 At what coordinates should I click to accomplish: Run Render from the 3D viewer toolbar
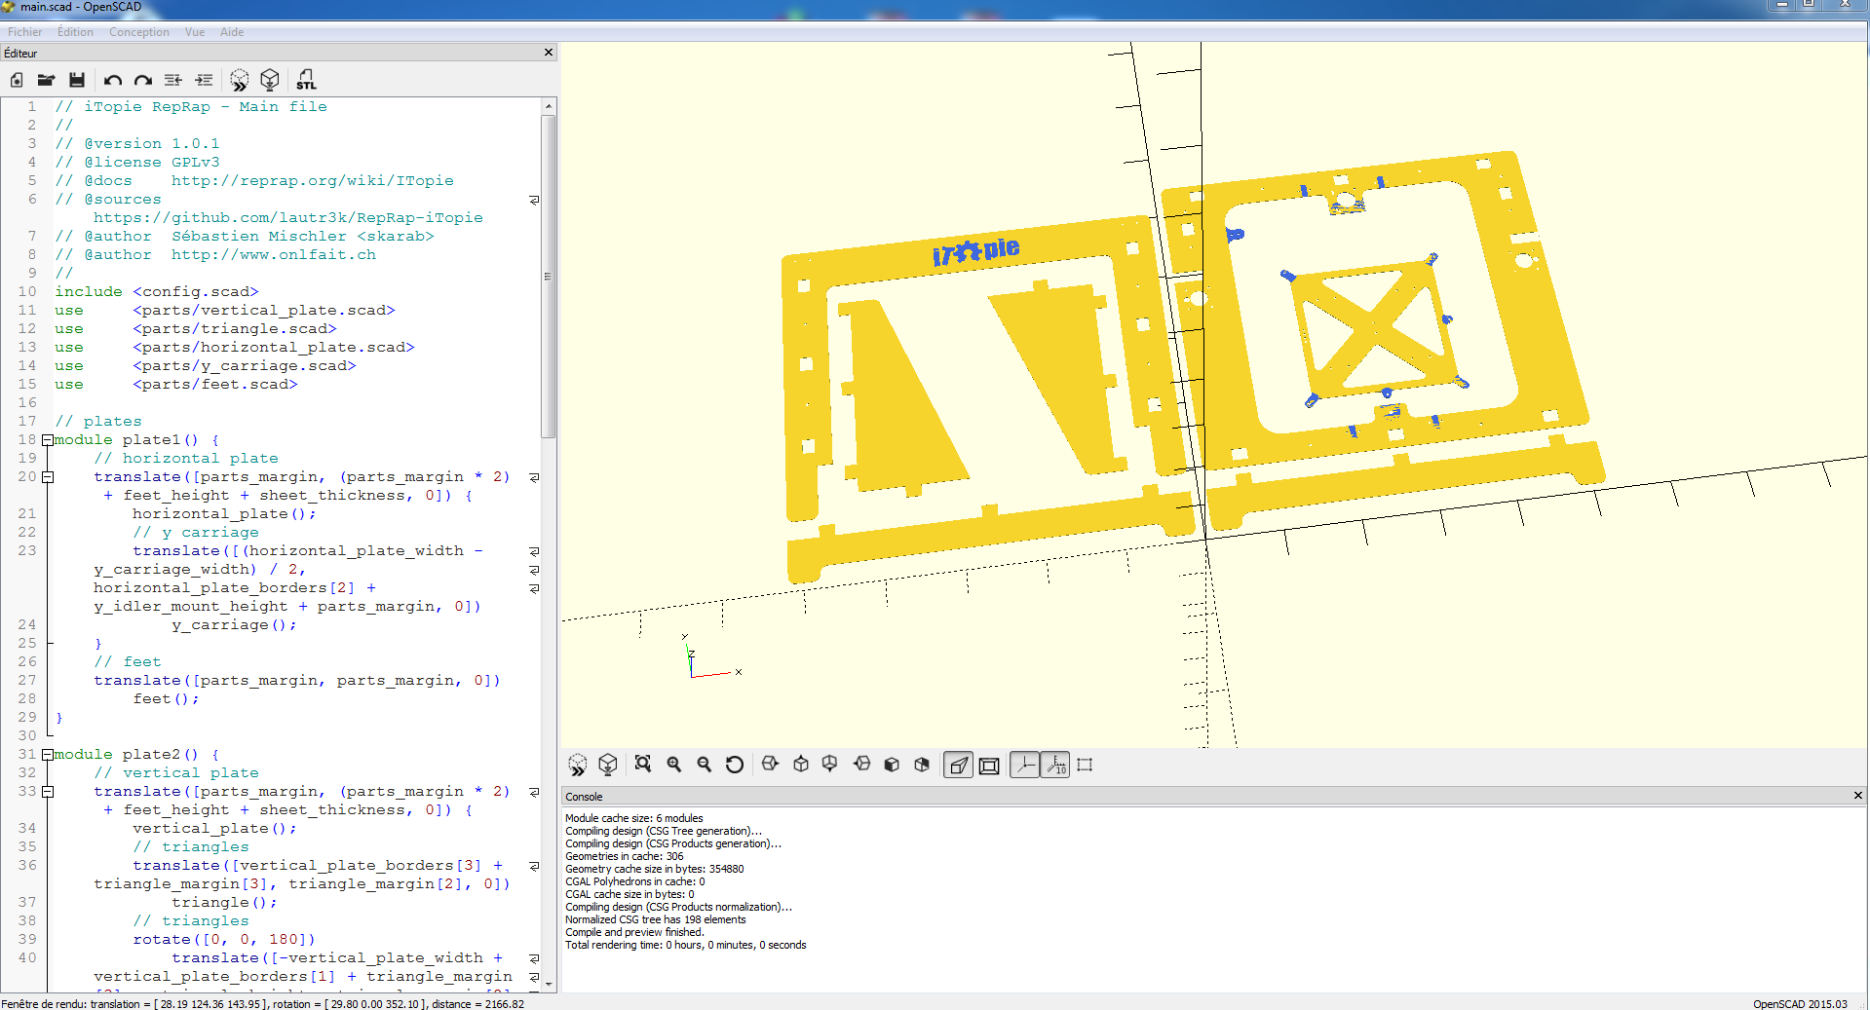click(x=608, y=766)
